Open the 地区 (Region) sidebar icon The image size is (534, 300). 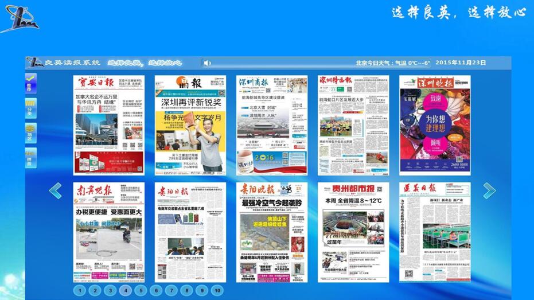30,133
